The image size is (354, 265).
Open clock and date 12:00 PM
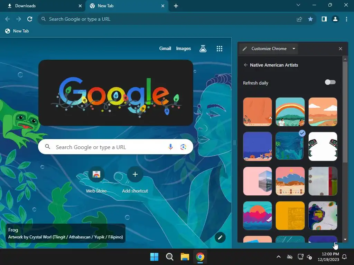(328, 257)
